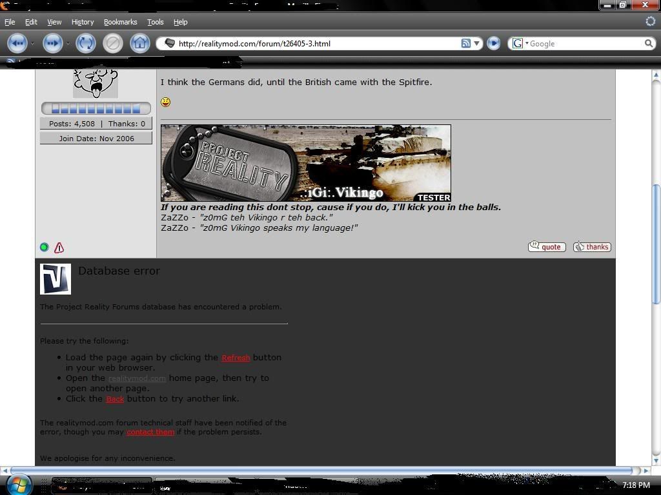The width and height of the screenshot is (661, 495).
Task: Open the back-history dropdown arrow beside Back
Action: (x=32, y=43)
